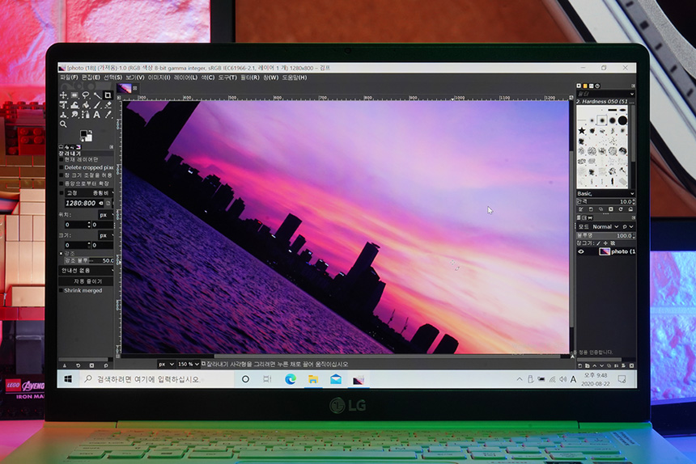Viewport: 696px width, 464px height.
Task: Click the '자동 줄이기' auto shrink button
Action: click(86, 281)
